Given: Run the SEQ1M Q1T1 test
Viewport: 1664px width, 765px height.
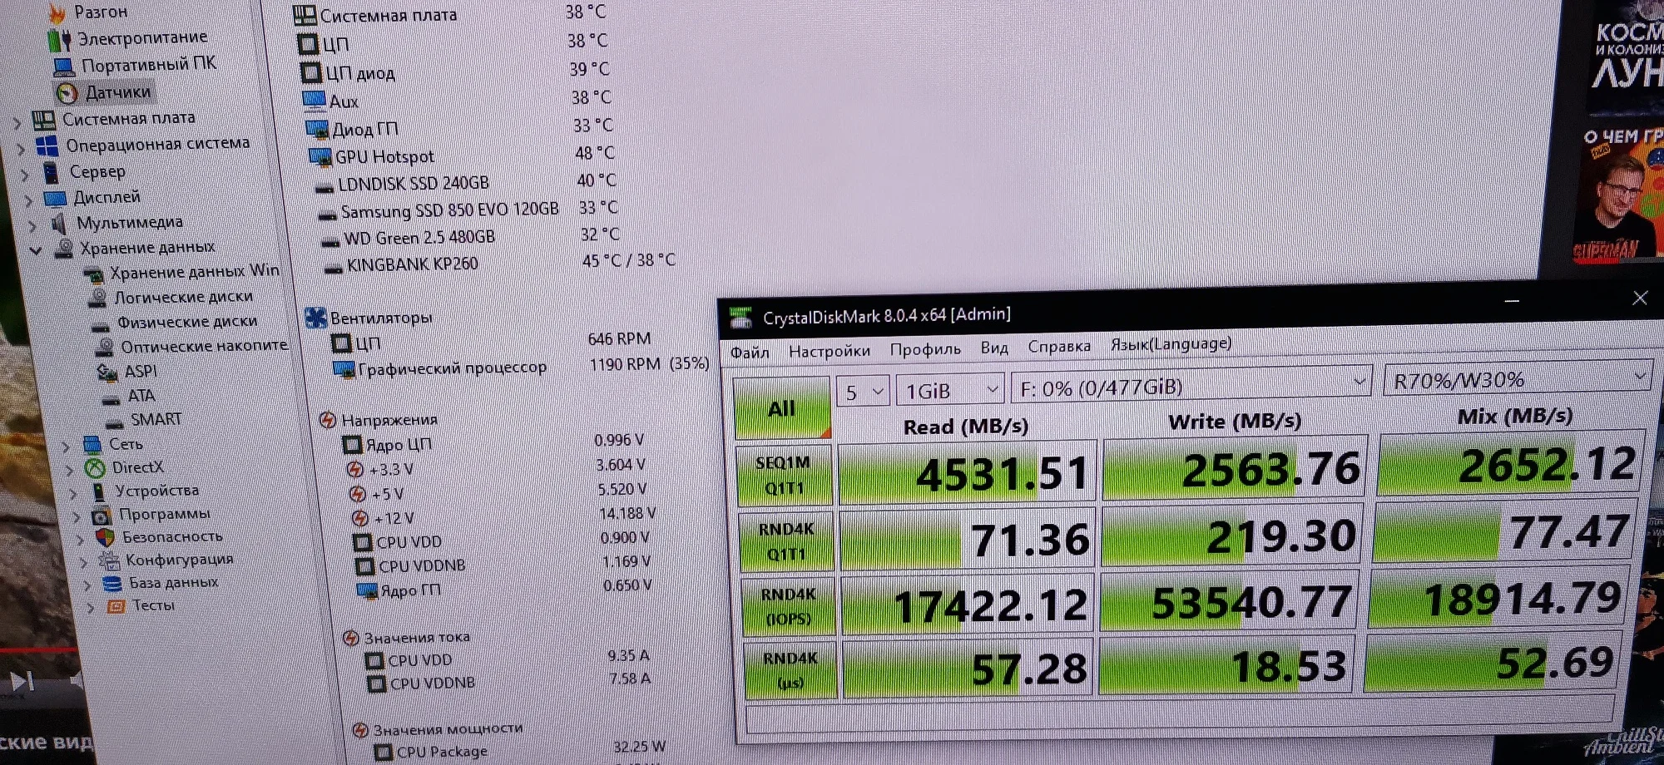Looking at the screenshot, I should coord(784,475).
